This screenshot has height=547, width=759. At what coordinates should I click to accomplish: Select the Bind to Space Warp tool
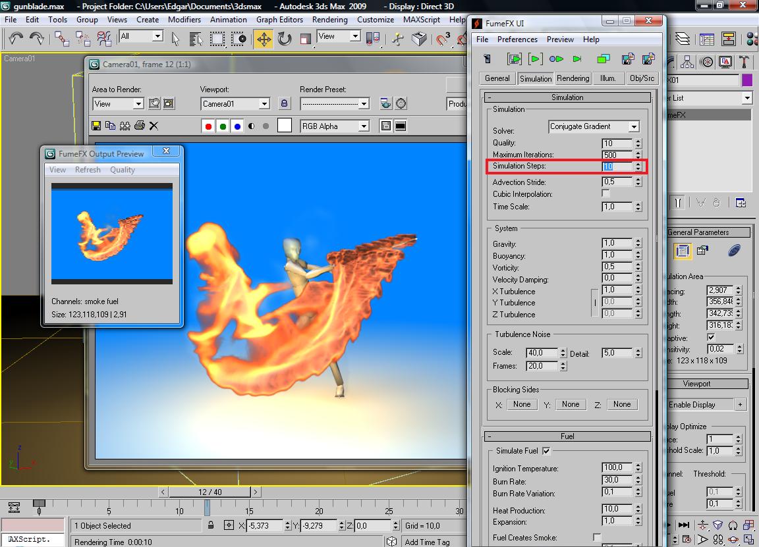pos(104,38)
